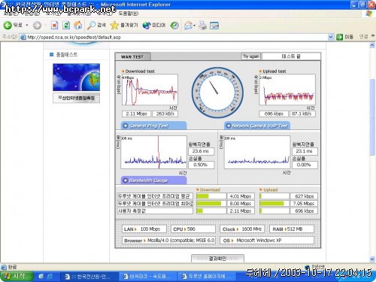Click the 2.11 Mbps download result field
This screenshot has height=282, width=376.
click(136, 114)
